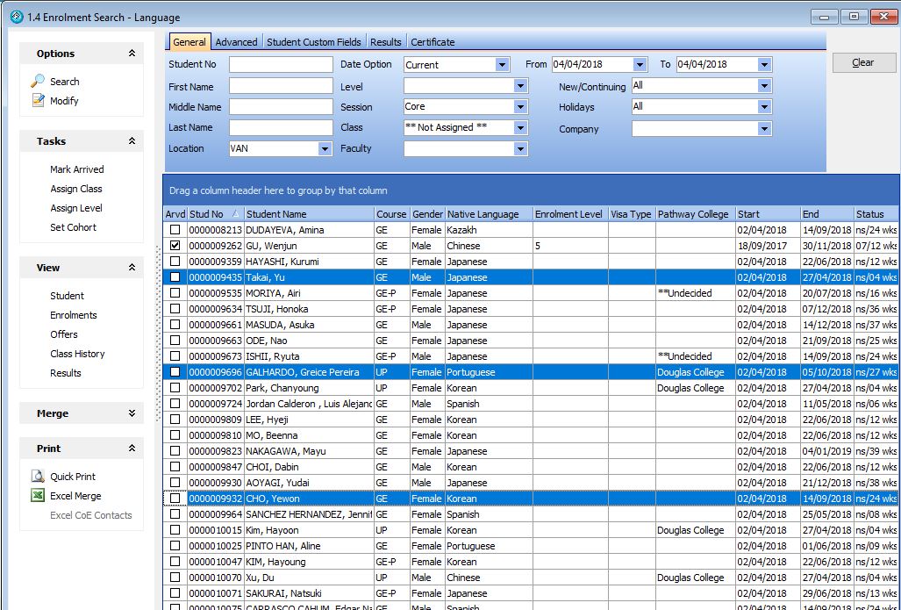Click the Student No input field

[x=281, y=65]
